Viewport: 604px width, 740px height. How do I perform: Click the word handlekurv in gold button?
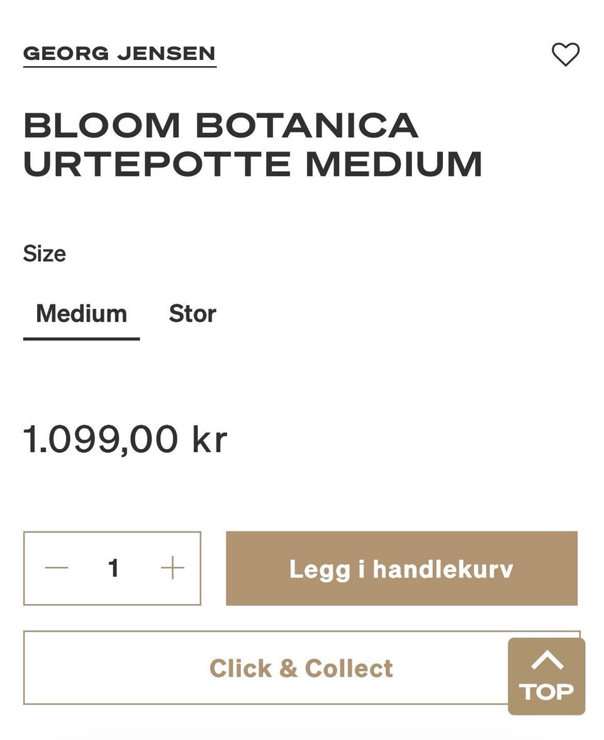(x=443, y=569)
